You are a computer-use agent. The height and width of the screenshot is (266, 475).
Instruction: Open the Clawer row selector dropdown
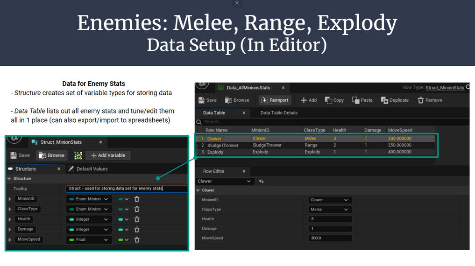pyautogui.click(x=225, y=181)
